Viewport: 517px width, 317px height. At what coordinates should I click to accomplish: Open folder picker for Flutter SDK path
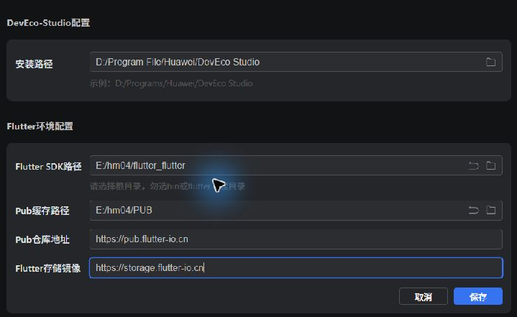490,165
